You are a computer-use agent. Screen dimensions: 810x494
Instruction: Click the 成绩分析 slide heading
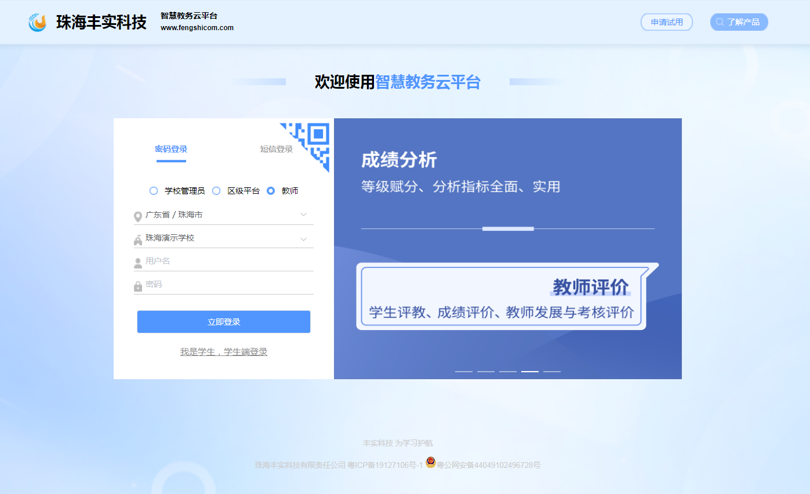point(399,160)
